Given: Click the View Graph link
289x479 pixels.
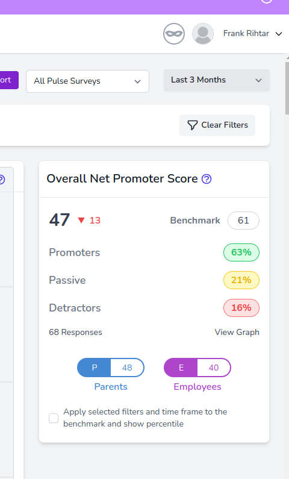Looking at the screenshot, I should pos(237,332).
